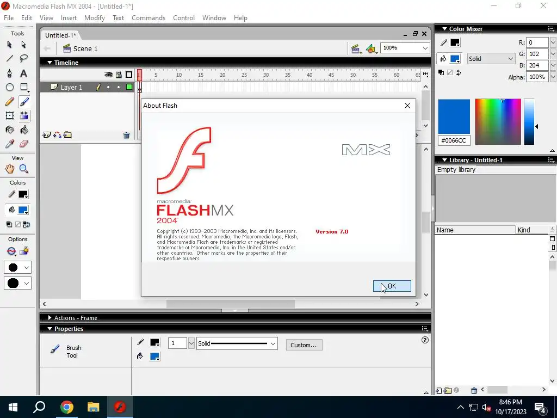Collapse the Library panel
The height and width of the screenshot is (418, 557).
click(444, 160)
